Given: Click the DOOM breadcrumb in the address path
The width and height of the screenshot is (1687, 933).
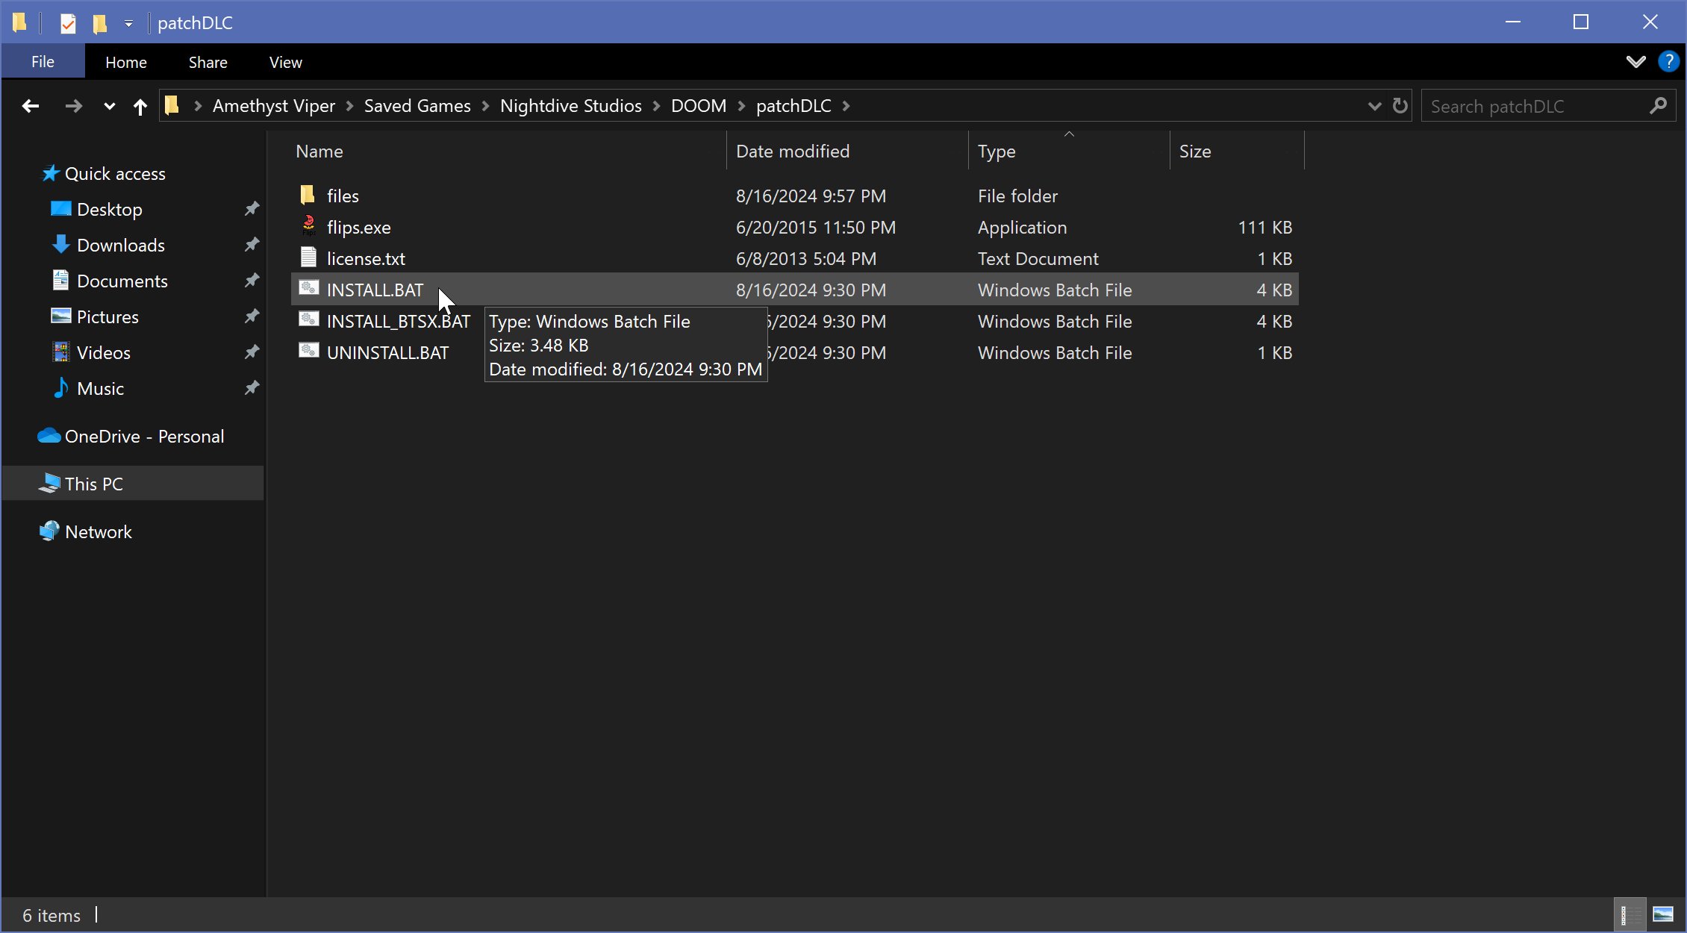Looking at the screenshot, I should tap(698, 106).
